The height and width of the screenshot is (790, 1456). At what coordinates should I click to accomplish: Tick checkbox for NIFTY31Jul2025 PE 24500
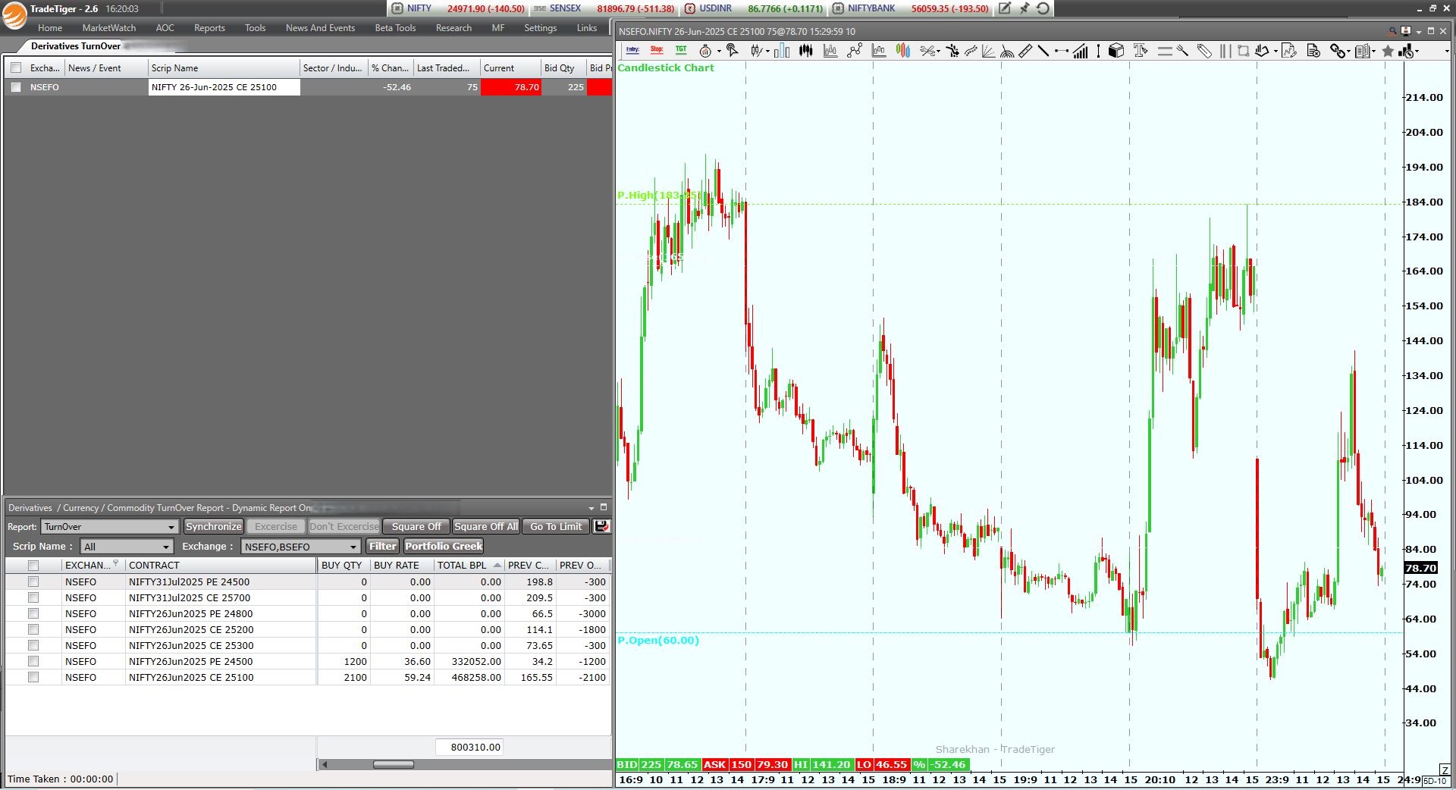(x=33, y=582)
